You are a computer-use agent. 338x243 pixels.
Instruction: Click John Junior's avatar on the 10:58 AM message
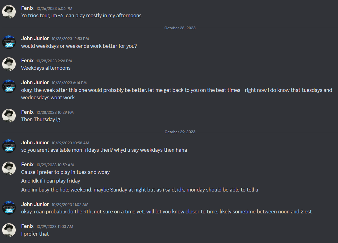tap(9, 146)
